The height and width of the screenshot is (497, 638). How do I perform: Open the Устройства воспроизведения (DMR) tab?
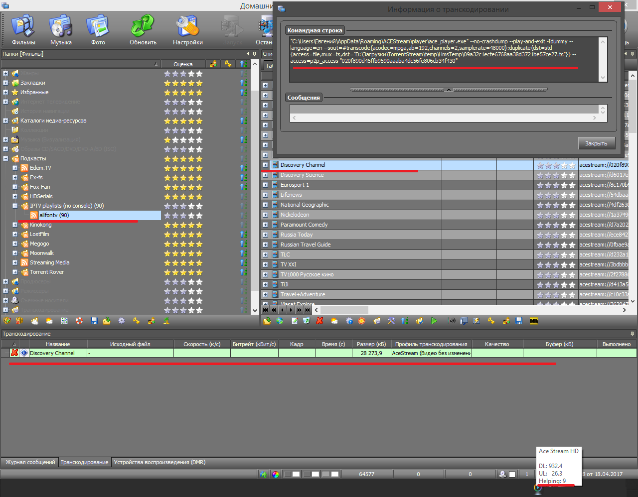pyautogui.click(x=159, y=462)
